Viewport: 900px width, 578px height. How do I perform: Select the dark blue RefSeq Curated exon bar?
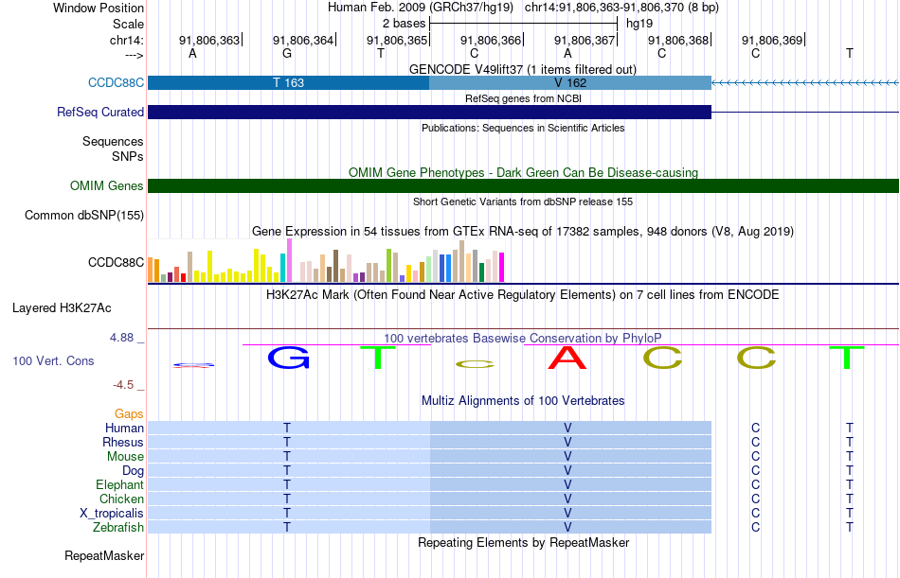(x=429, y=112)
